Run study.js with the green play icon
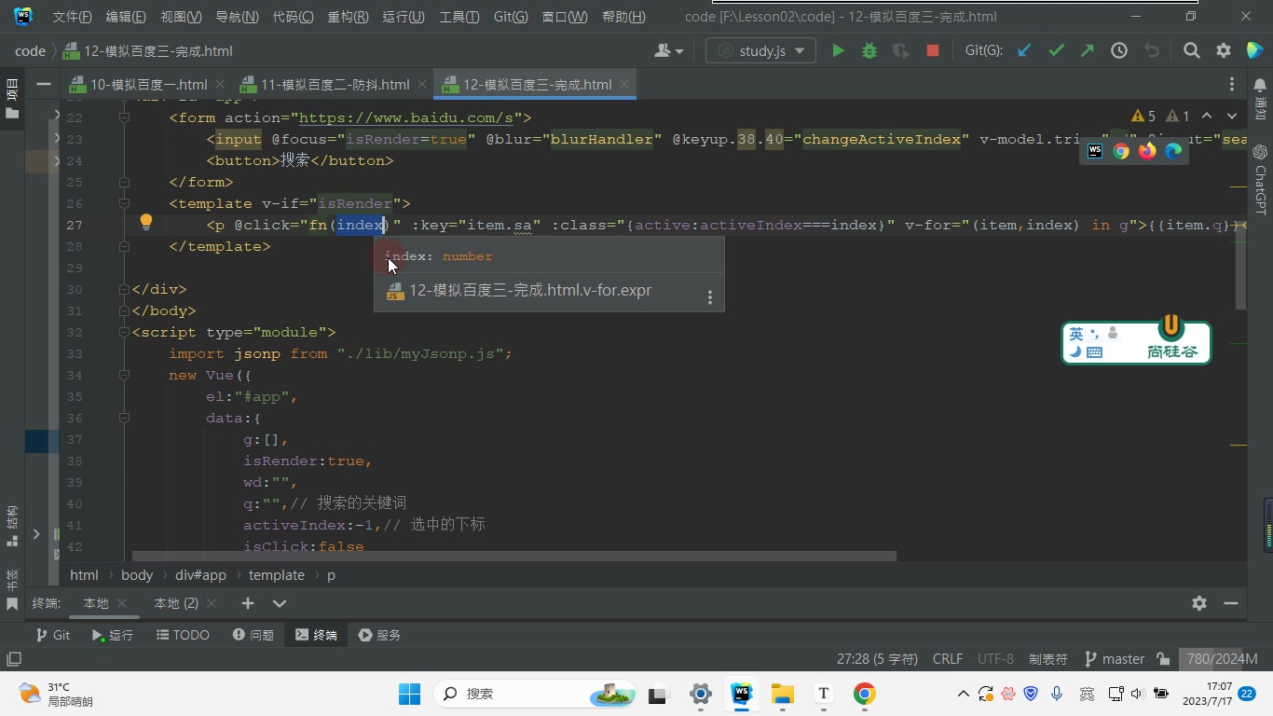This screenshot has height=716, width=1273. point(838,51)
